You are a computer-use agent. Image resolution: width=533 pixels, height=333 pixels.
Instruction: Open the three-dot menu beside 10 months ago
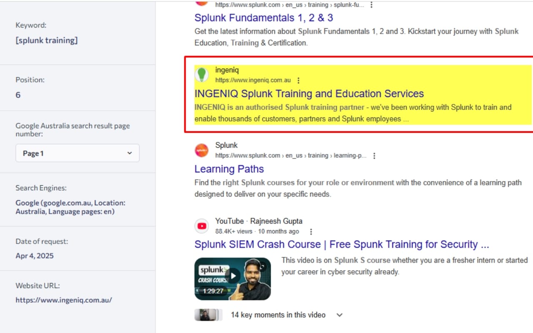pos(311,231)
